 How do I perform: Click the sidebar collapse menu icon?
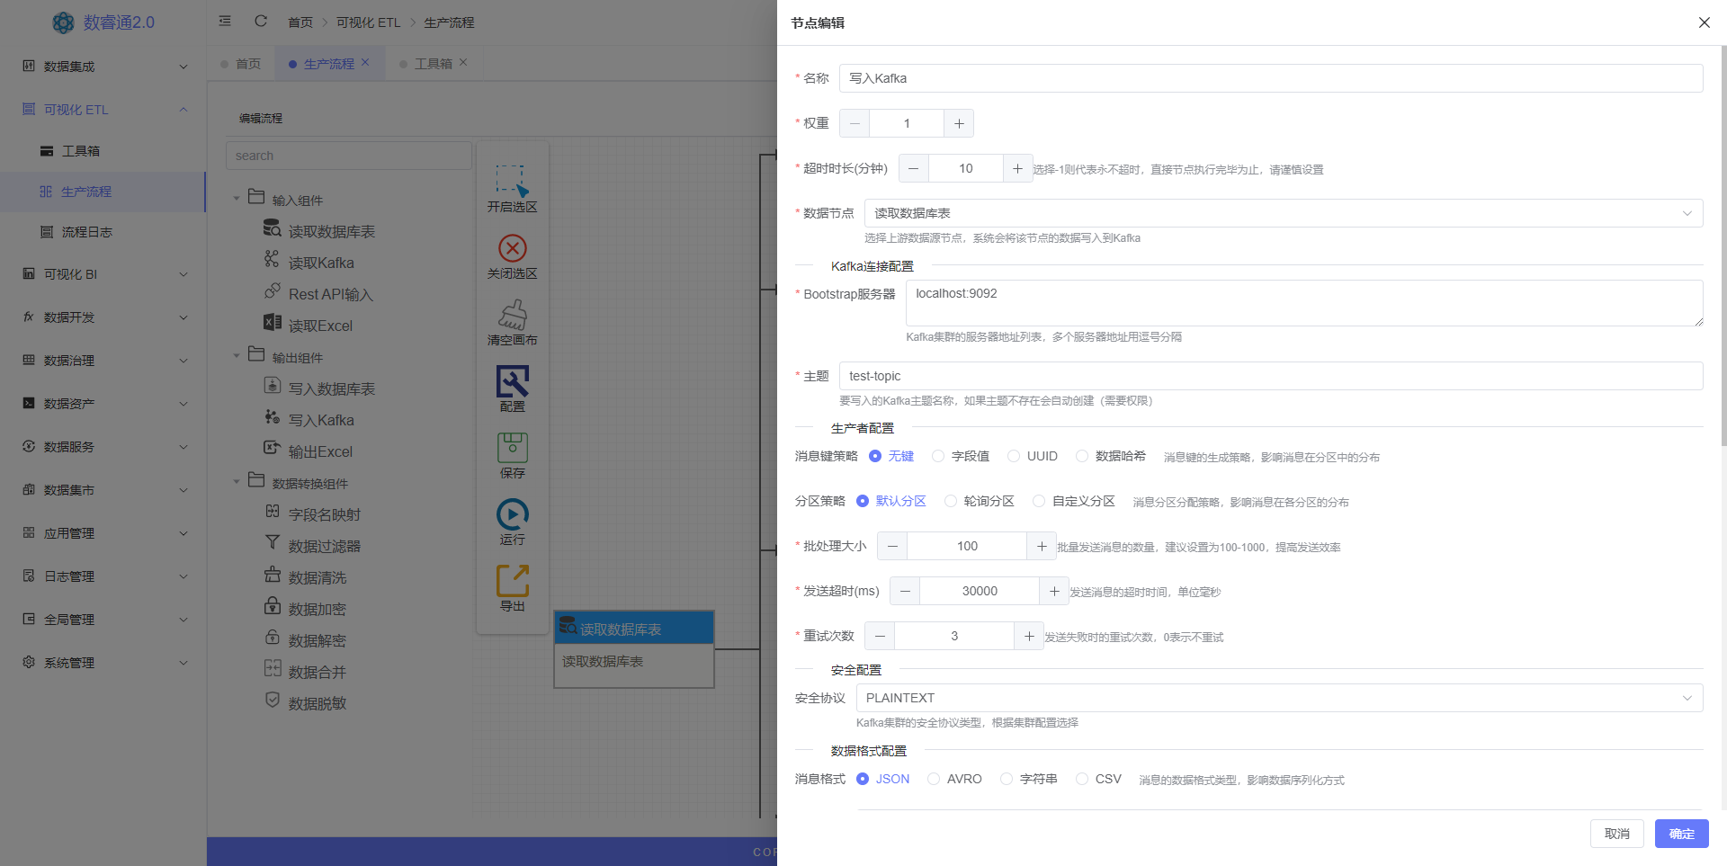[x=225, y=21]
